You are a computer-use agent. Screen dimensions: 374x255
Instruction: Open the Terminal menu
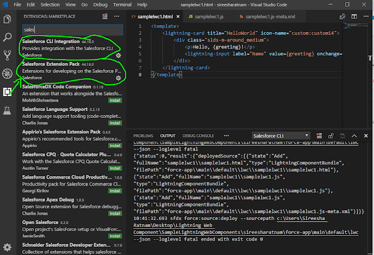click(x=122, y=5)
